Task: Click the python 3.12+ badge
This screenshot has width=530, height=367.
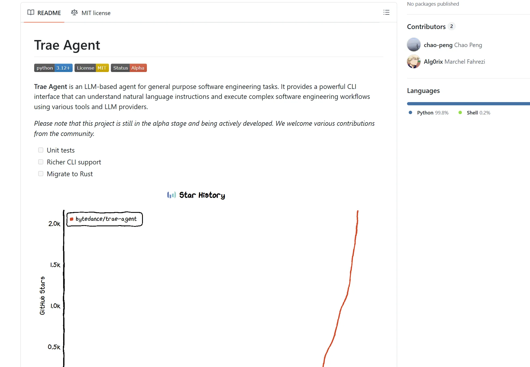Action: tap(53, 68)
